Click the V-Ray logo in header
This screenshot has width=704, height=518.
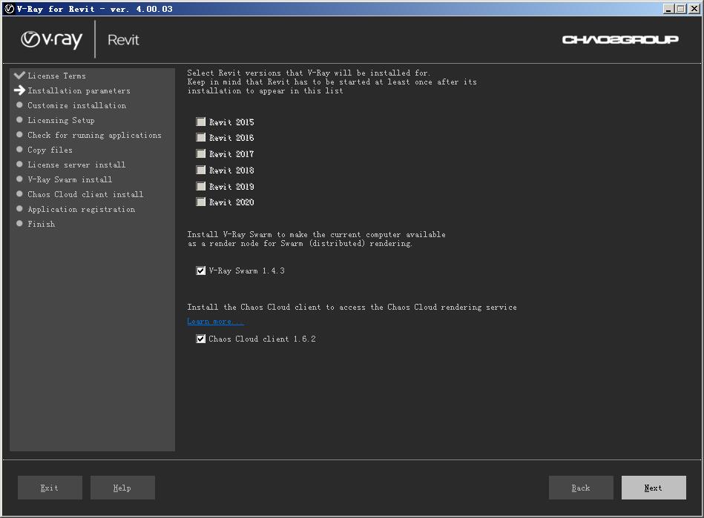coord(52,39)
